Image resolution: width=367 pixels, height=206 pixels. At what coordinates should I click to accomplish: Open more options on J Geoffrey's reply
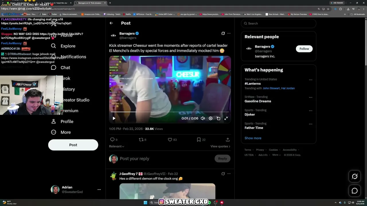229,174
